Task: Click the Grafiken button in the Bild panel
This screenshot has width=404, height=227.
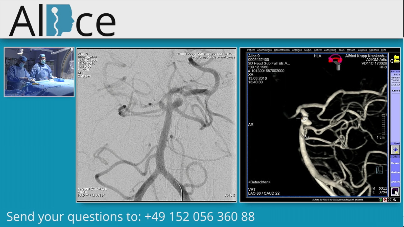Action: [x=395, y=172]
